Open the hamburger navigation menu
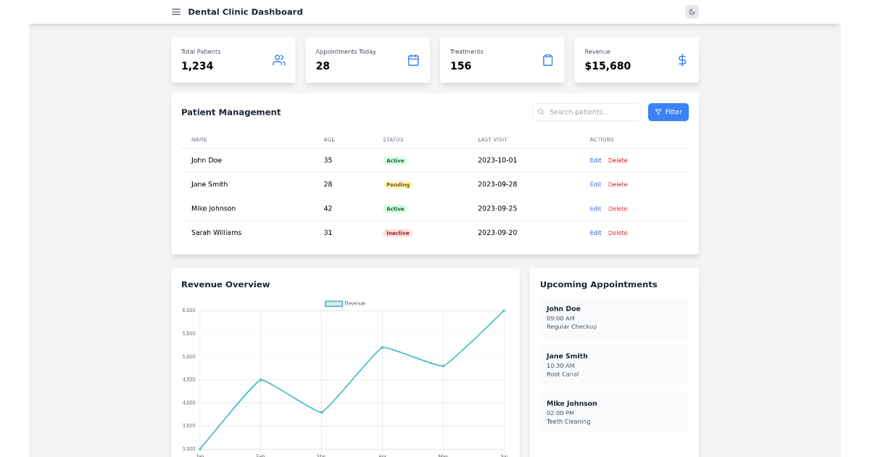870x457 pixels. click(175, 12)
